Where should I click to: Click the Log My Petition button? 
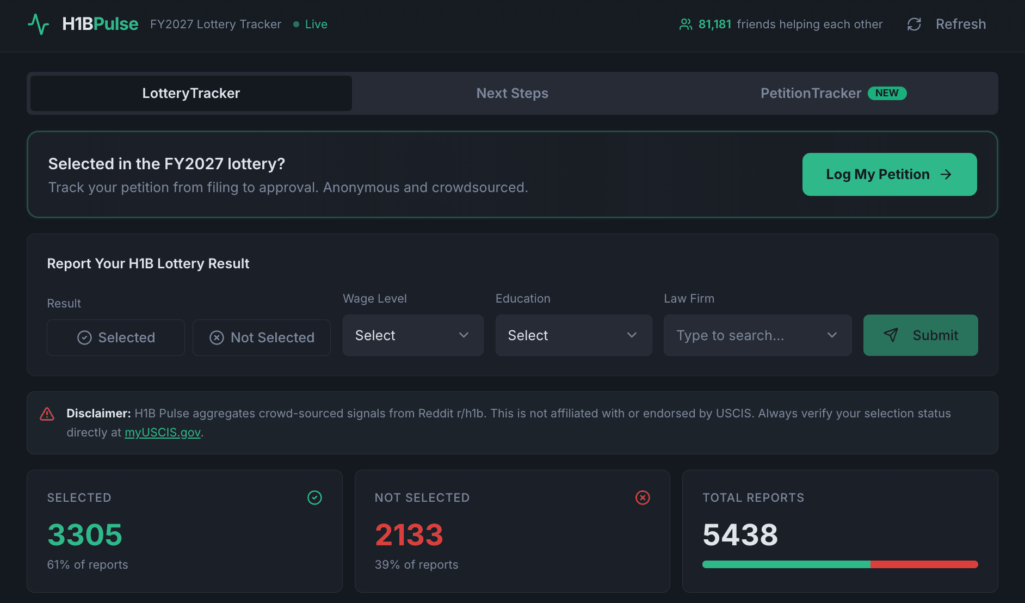pos(889,174)
